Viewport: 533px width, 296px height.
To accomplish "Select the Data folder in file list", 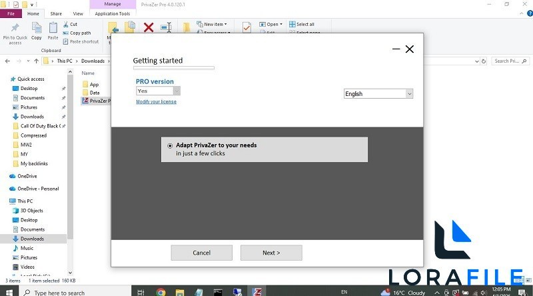I will click(x=91, y=93).
